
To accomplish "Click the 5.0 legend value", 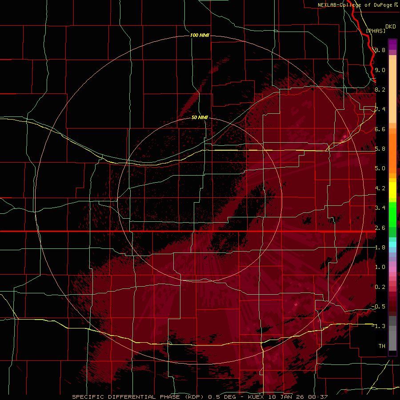I will (x=380, y=168).
